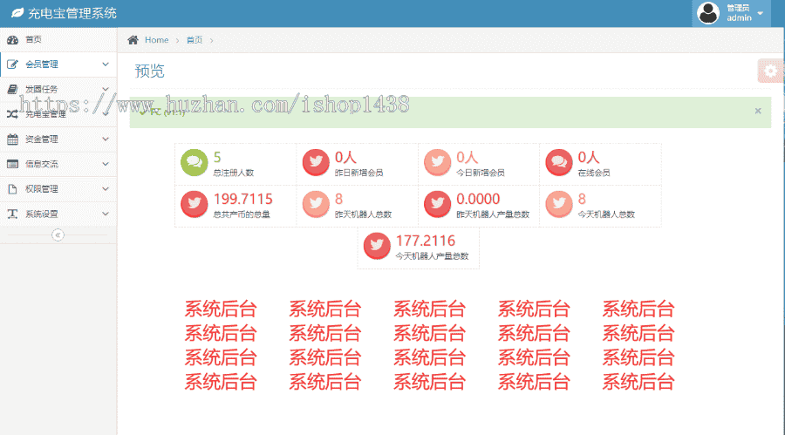Click the 177.2116 robot output value
785x435 pixels.
click(426, 241)
